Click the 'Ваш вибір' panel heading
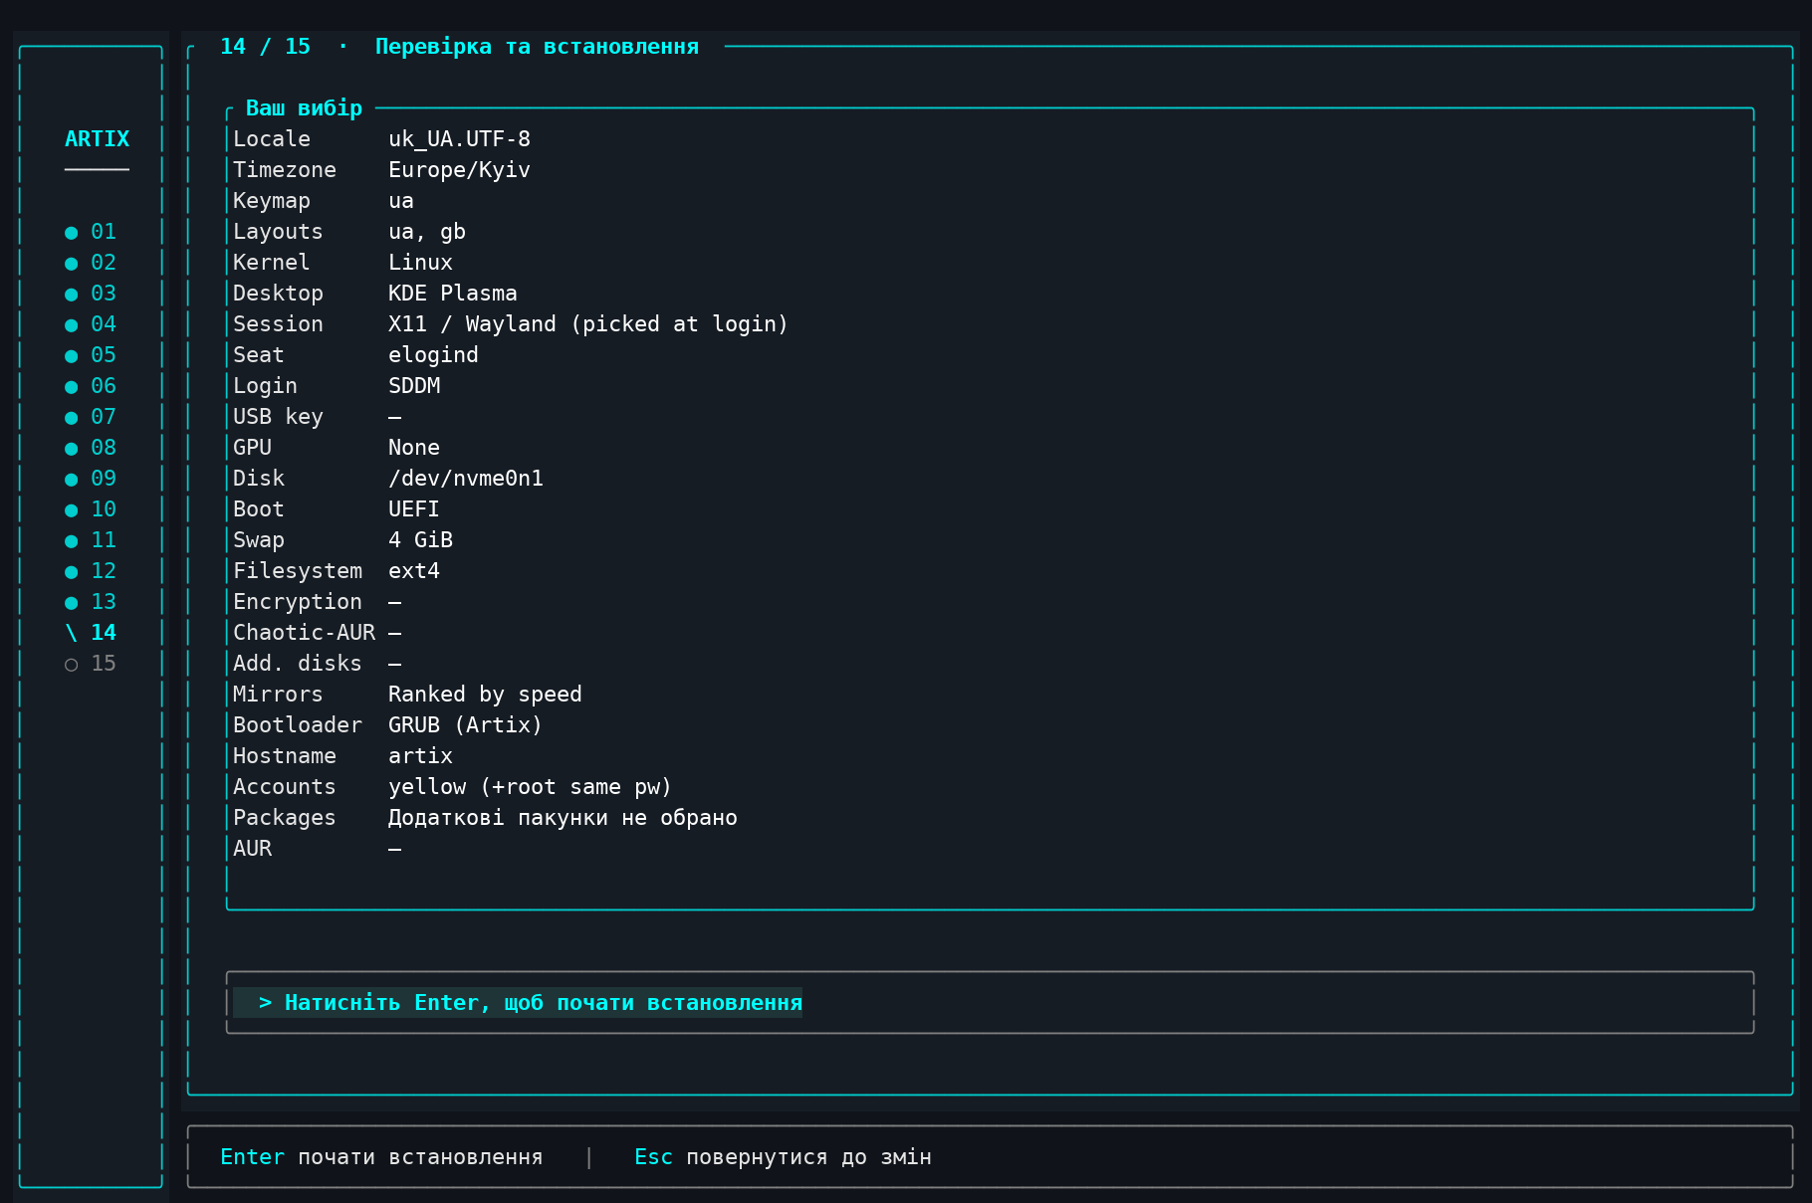The width and height of the screenshot is (1812, 1203). 304,108
